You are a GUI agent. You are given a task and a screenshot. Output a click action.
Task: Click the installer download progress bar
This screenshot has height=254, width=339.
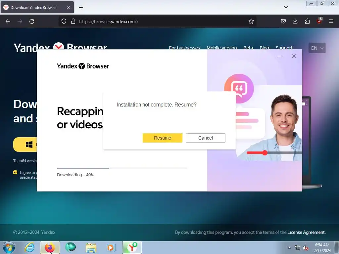pos(122,168)
